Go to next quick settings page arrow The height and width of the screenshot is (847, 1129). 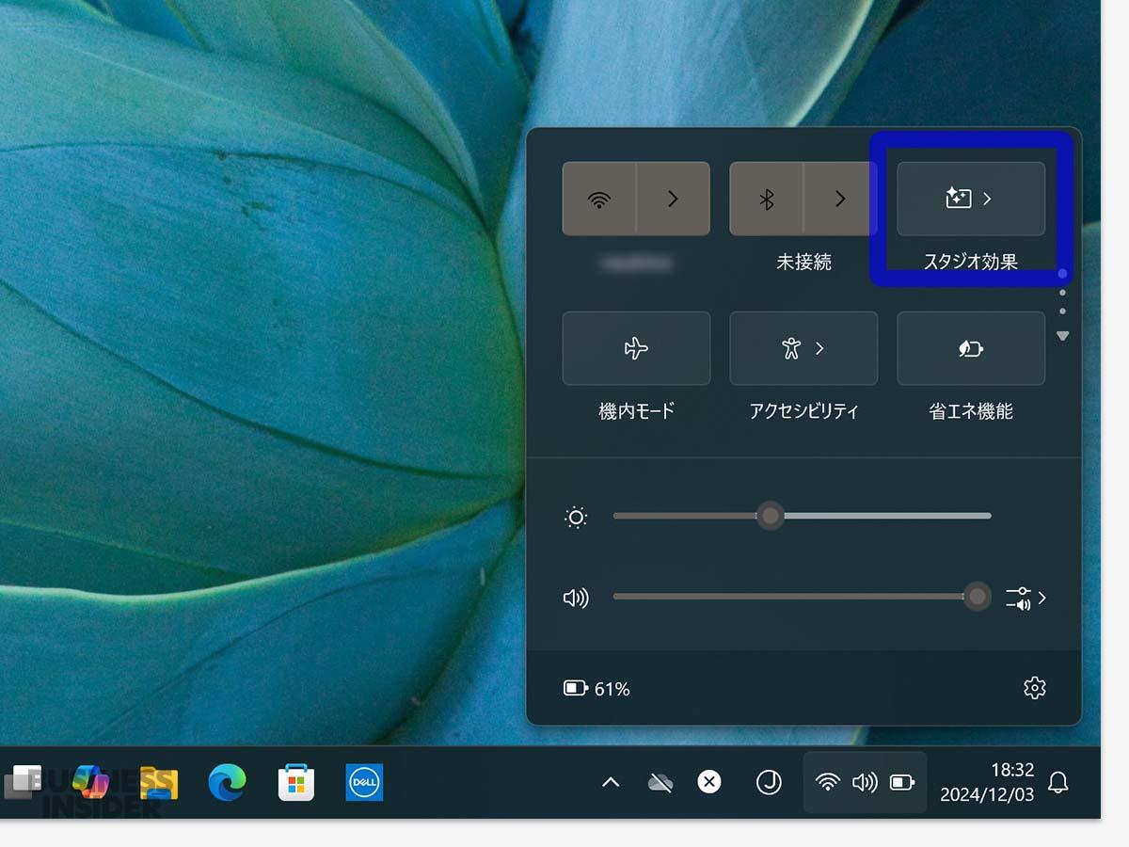[x=1063, y=336]
